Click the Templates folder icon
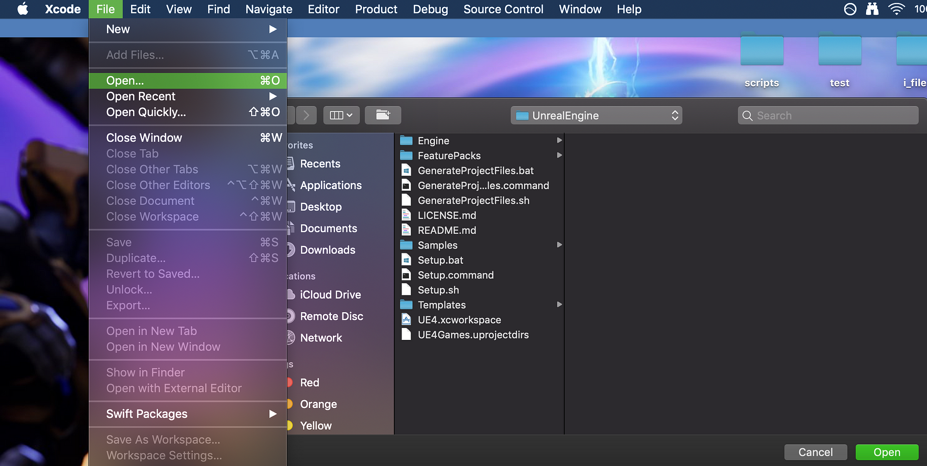This screenshot has width=927, height=466. 407,305
